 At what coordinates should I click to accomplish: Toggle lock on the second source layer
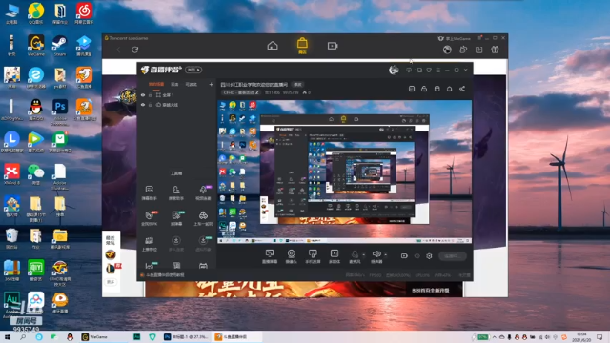tap(151, 105)
